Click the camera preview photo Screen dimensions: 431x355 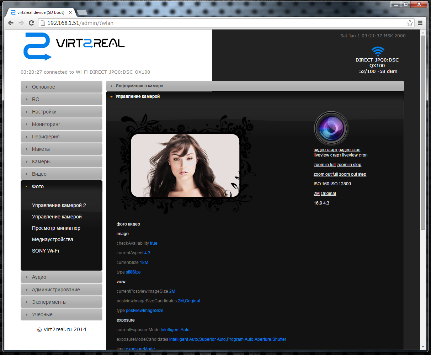tap(185, 165)
